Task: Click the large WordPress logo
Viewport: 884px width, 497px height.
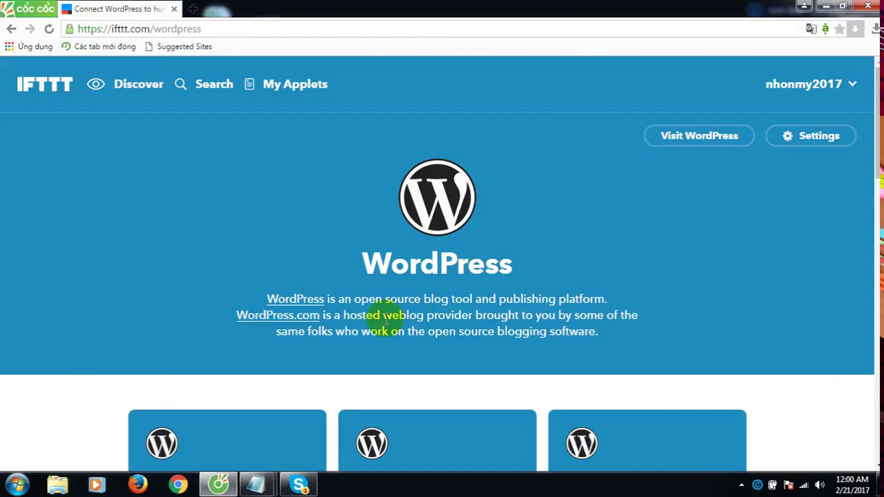Action: pyautogui.click(x=437, y=197)
